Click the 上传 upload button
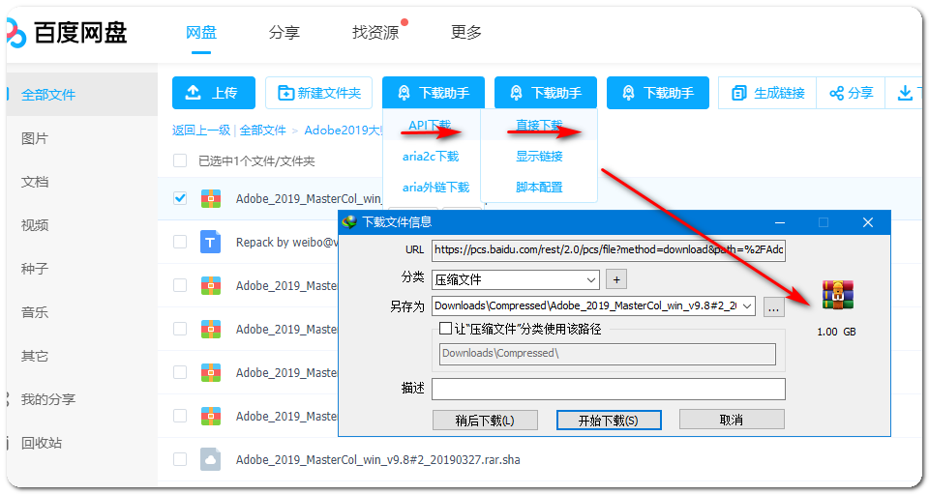929x494 pixels. (213, 93)
